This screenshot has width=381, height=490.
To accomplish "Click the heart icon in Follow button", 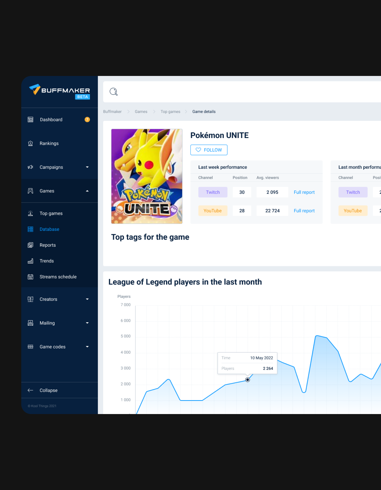I will (x=198, y=150).
